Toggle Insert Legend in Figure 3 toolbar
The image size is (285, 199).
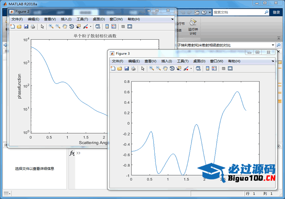214,68
